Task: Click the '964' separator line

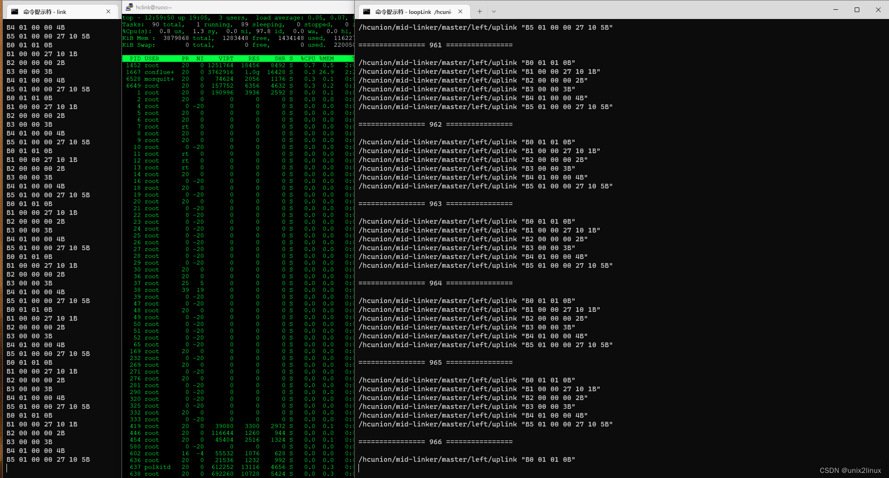Action: click(x=435, y=283)
